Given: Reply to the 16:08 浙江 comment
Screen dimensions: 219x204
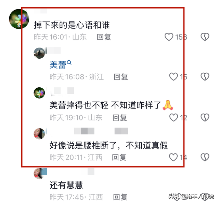Looking at the screenshot, I should 121,77.
